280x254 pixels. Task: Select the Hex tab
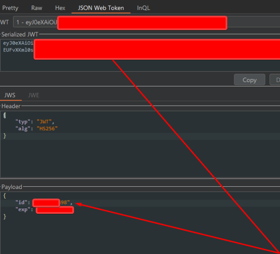click(x=60, y=8)
